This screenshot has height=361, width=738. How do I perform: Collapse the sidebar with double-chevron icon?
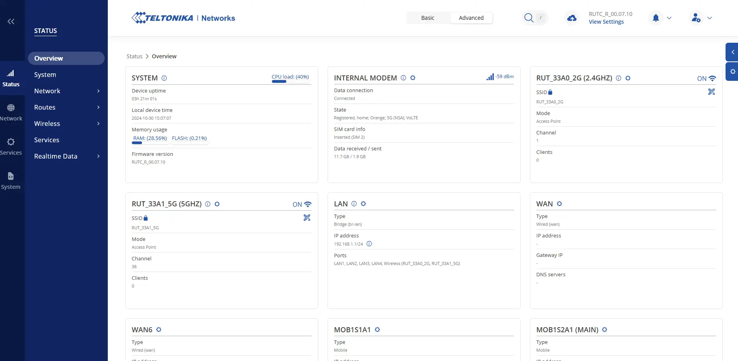pyautogui.click(x=11, y=21)
